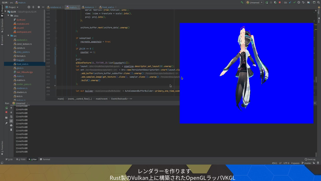Click Git Rollback undo arrow

point(303,2)
